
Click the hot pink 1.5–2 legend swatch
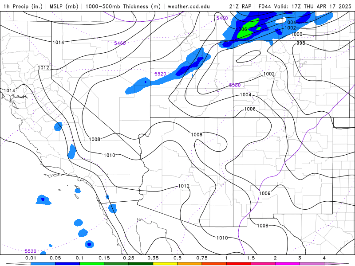click(263, 264)
